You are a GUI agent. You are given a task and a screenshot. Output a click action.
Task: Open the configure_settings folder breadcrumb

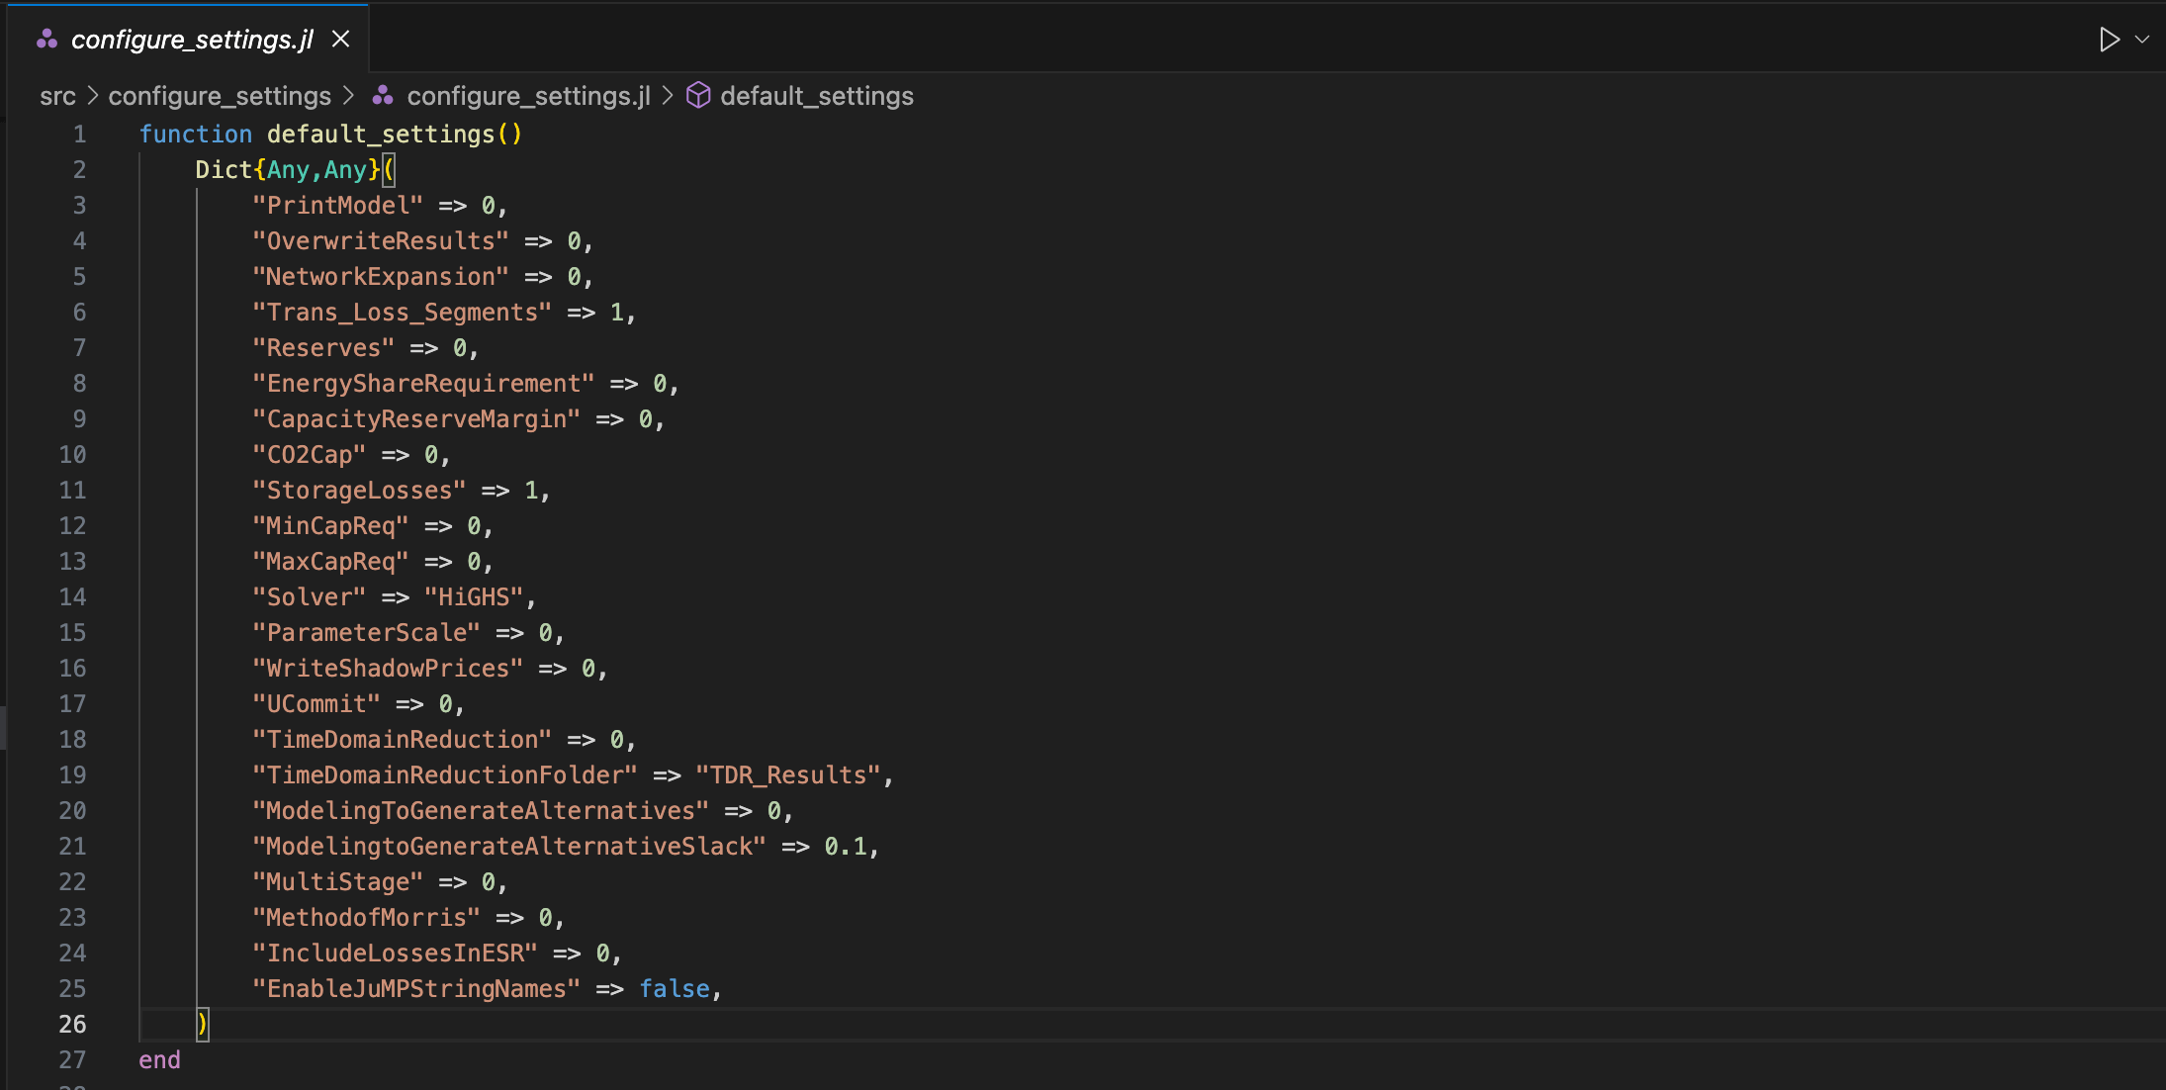[220, 96]
